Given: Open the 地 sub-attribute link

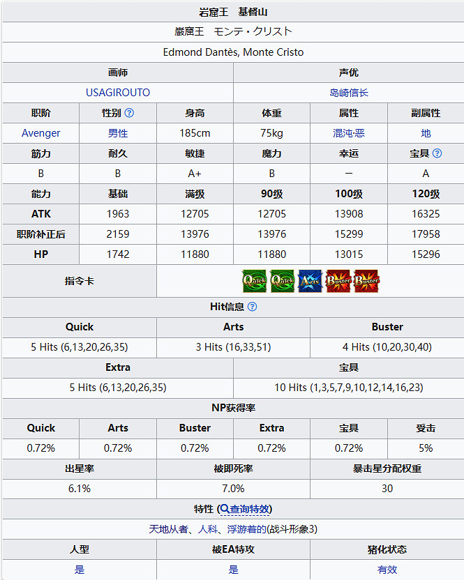Looking at the screenshot, I should coord(426,133).
